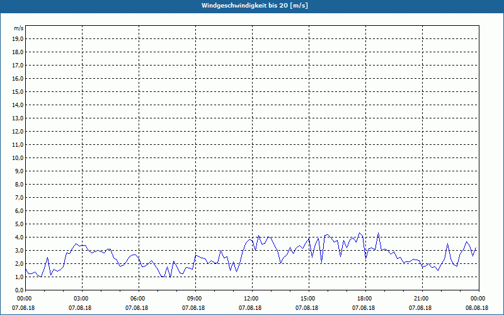Select the "6,0" y-axis value
This screenshot has height=315, width=504.
(x=20, y=211)
